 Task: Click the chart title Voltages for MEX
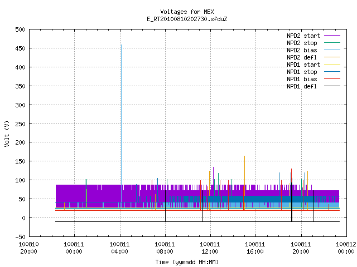pos(187,12)
